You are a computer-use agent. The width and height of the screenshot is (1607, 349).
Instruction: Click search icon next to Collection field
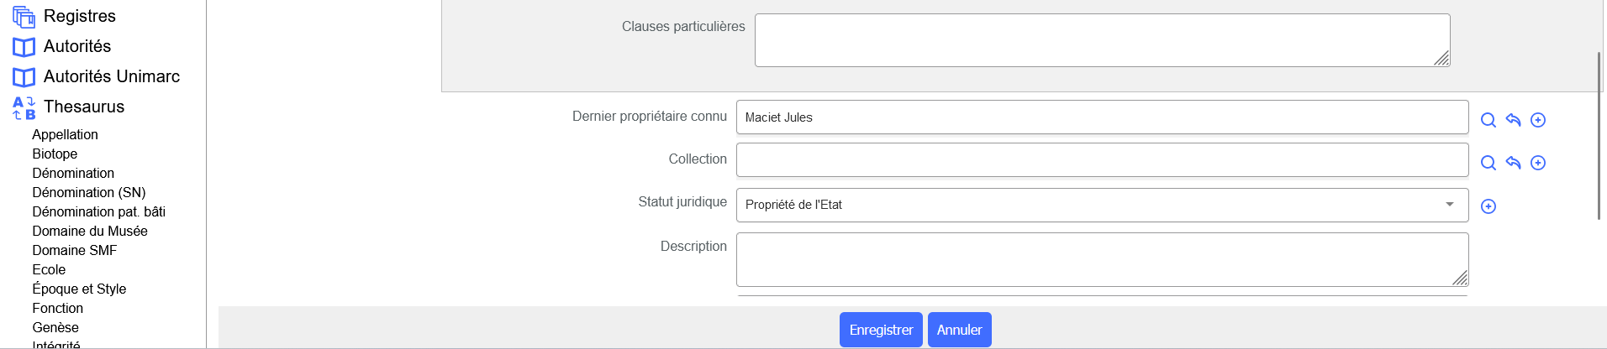(x=1488, y=163)
